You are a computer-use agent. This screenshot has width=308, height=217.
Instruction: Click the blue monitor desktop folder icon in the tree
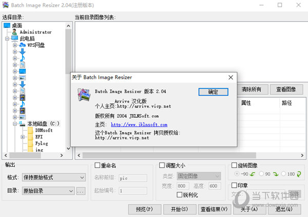pos(23,71)
